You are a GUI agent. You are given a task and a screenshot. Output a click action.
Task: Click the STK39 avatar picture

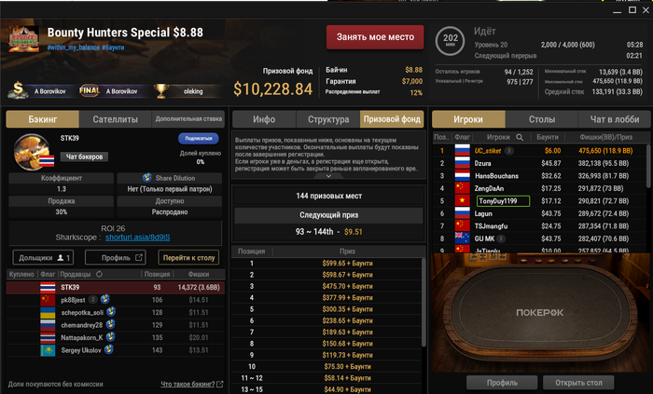click(x=32, y=152)
